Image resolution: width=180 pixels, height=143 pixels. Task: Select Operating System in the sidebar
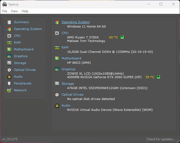28,29
